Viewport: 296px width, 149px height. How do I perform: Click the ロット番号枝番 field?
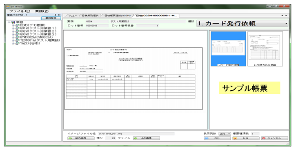click(x=147, y=26)
